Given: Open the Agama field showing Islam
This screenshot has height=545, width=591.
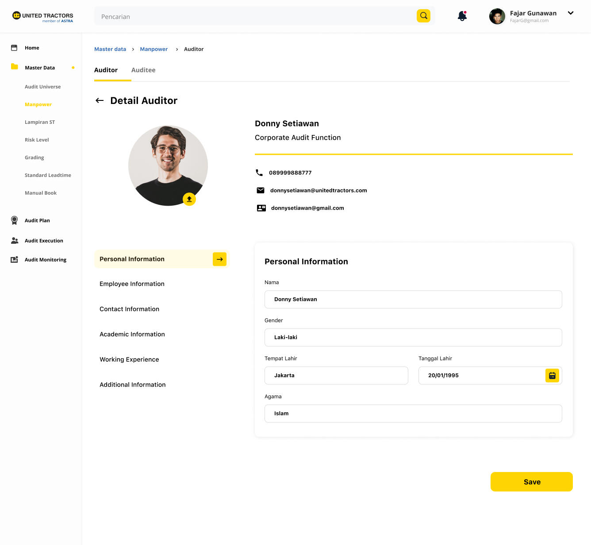Looking at the screenshot, I should point(413,414).
